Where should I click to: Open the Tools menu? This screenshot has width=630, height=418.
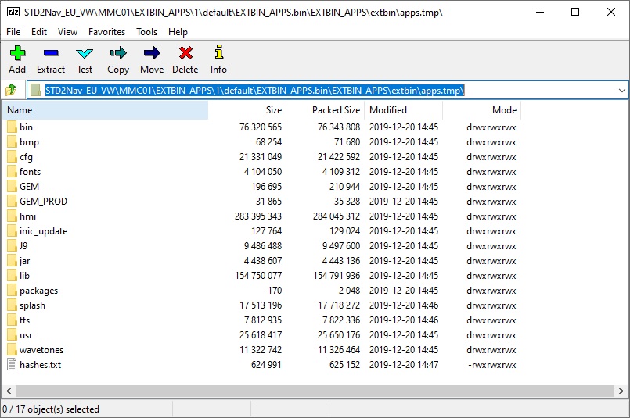146,32
